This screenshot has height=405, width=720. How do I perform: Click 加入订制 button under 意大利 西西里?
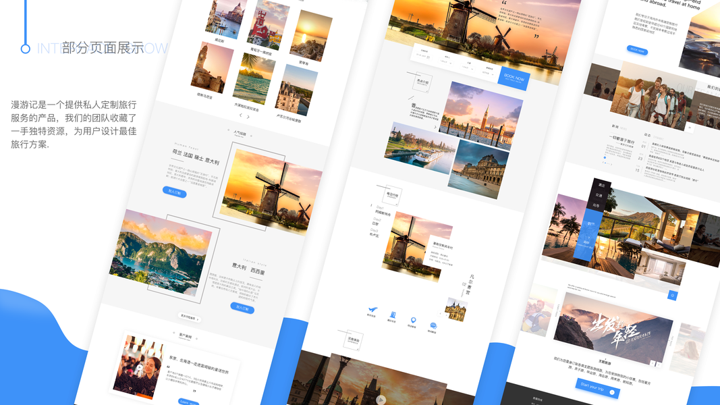point(242,308)
